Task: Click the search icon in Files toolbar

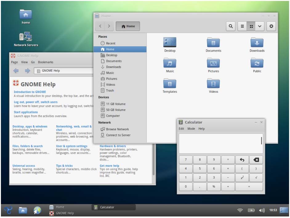Action: (x=231, y=26)
